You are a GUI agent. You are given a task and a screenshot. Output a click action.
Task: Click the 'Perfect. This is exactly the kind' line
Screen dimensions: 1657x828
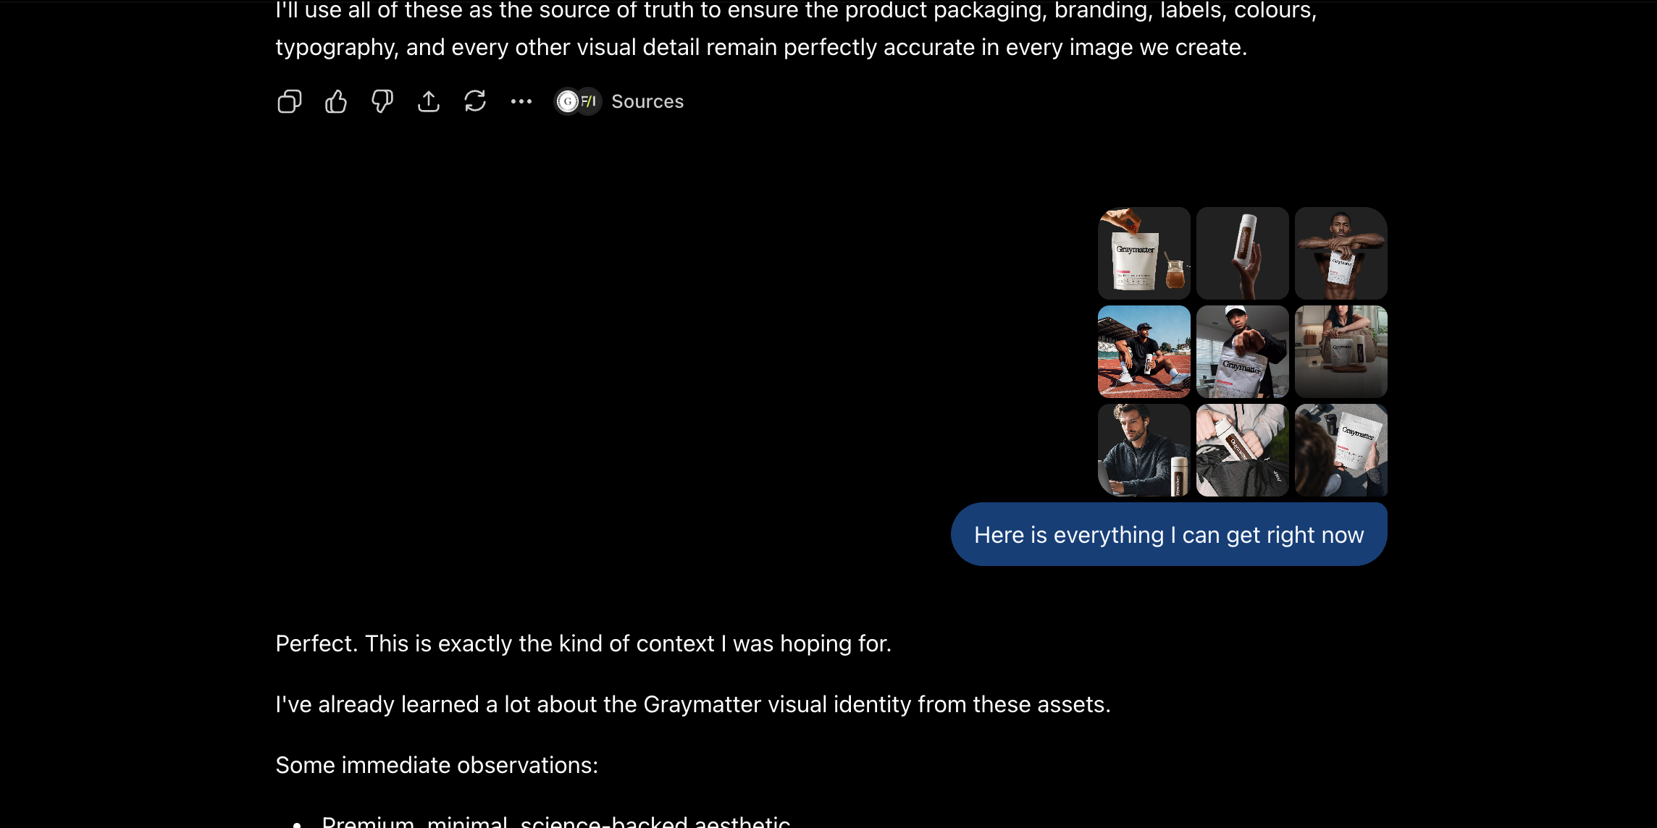point(583,643)
